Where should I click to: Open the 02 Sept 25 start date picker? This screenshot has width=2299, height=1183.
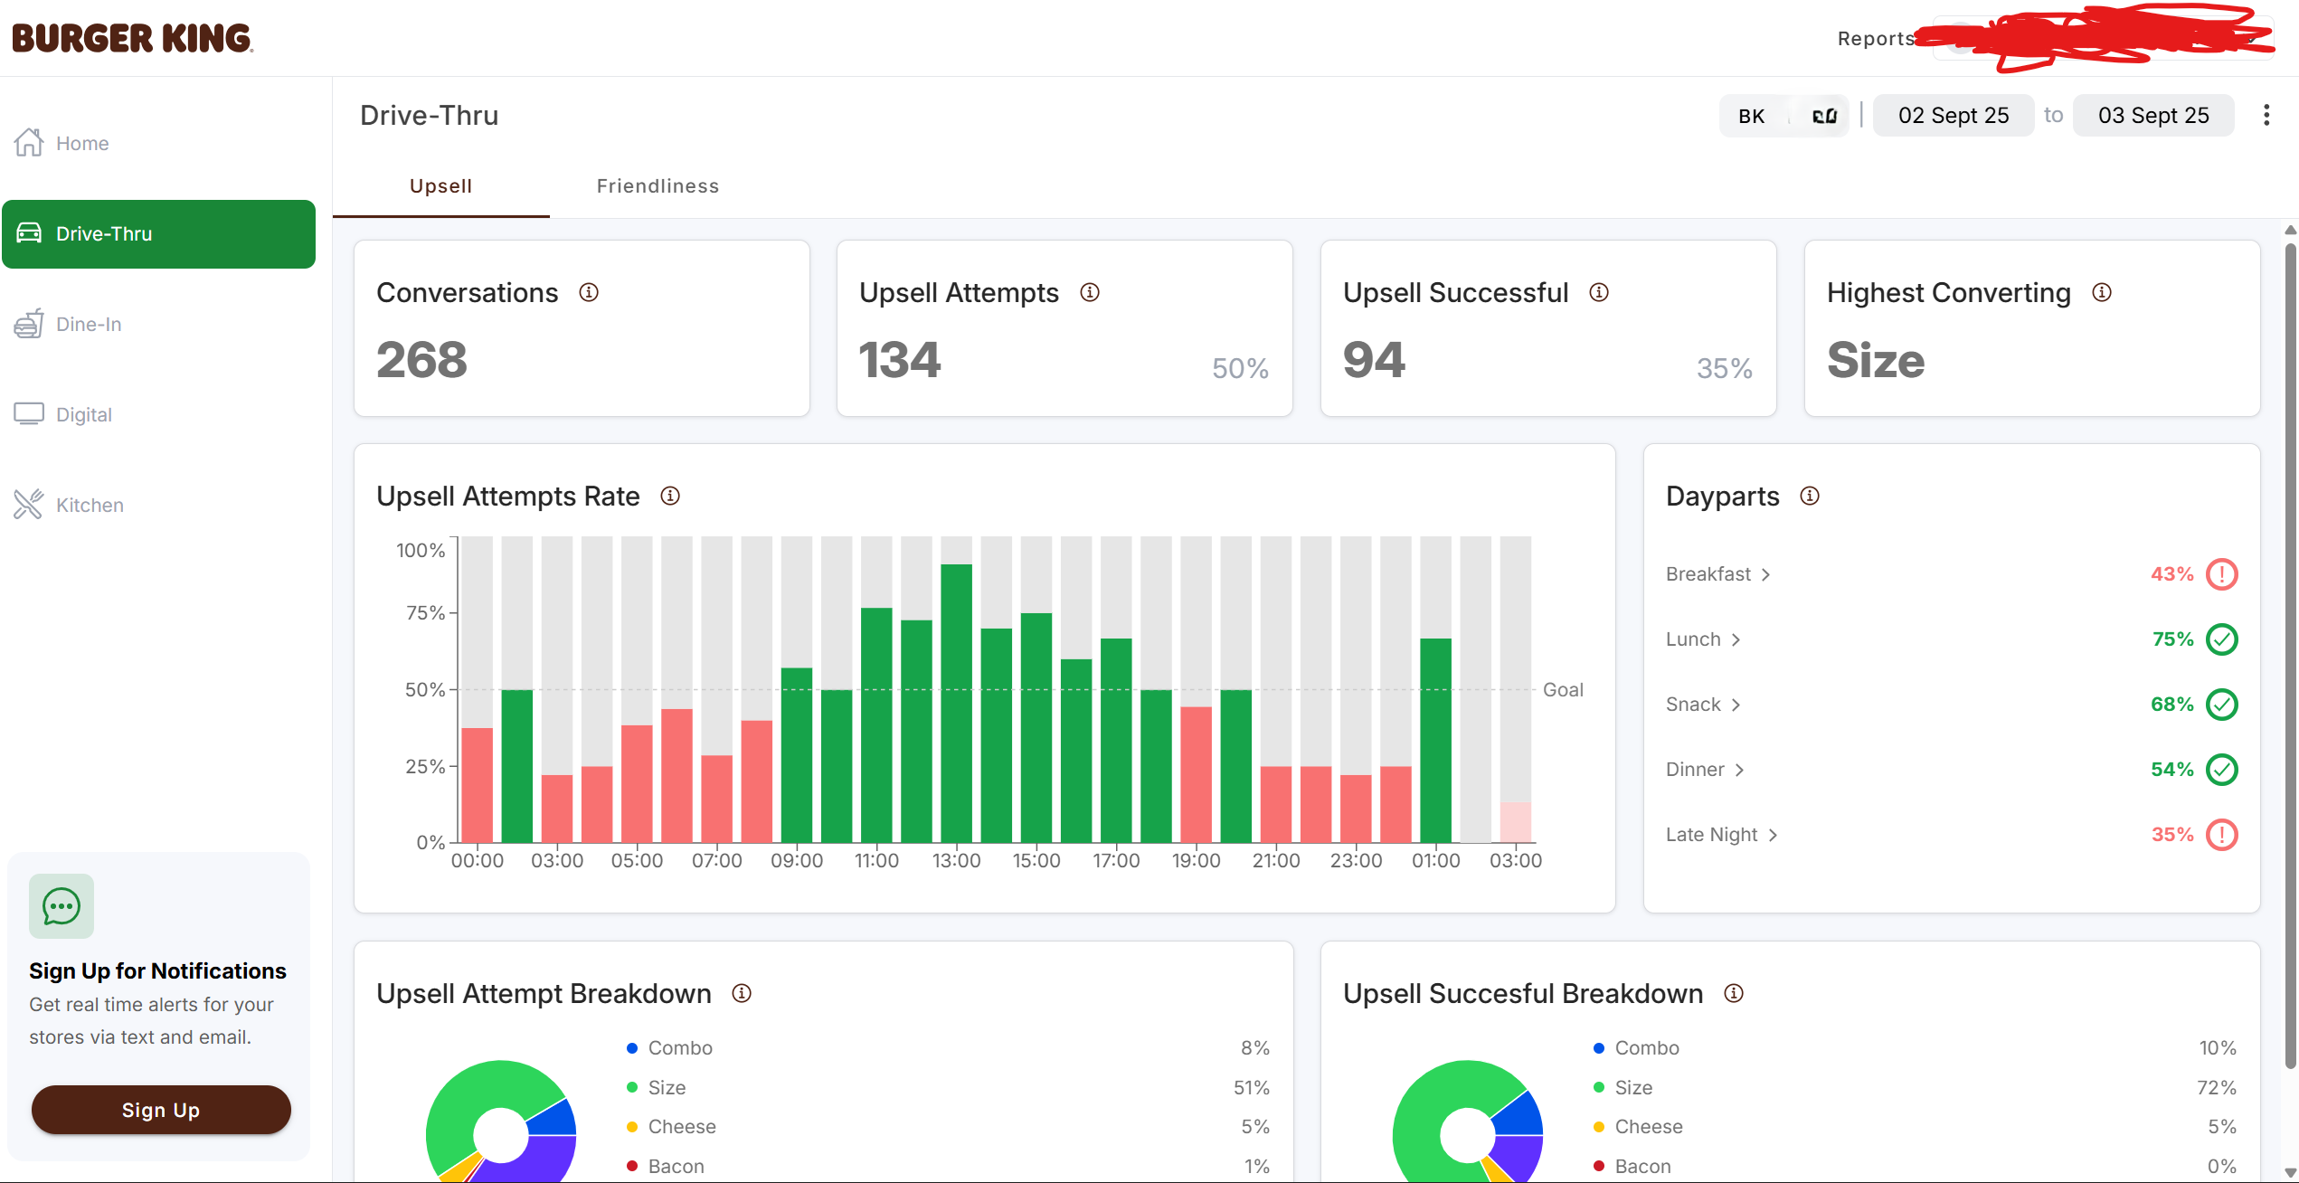(1954, 116)
